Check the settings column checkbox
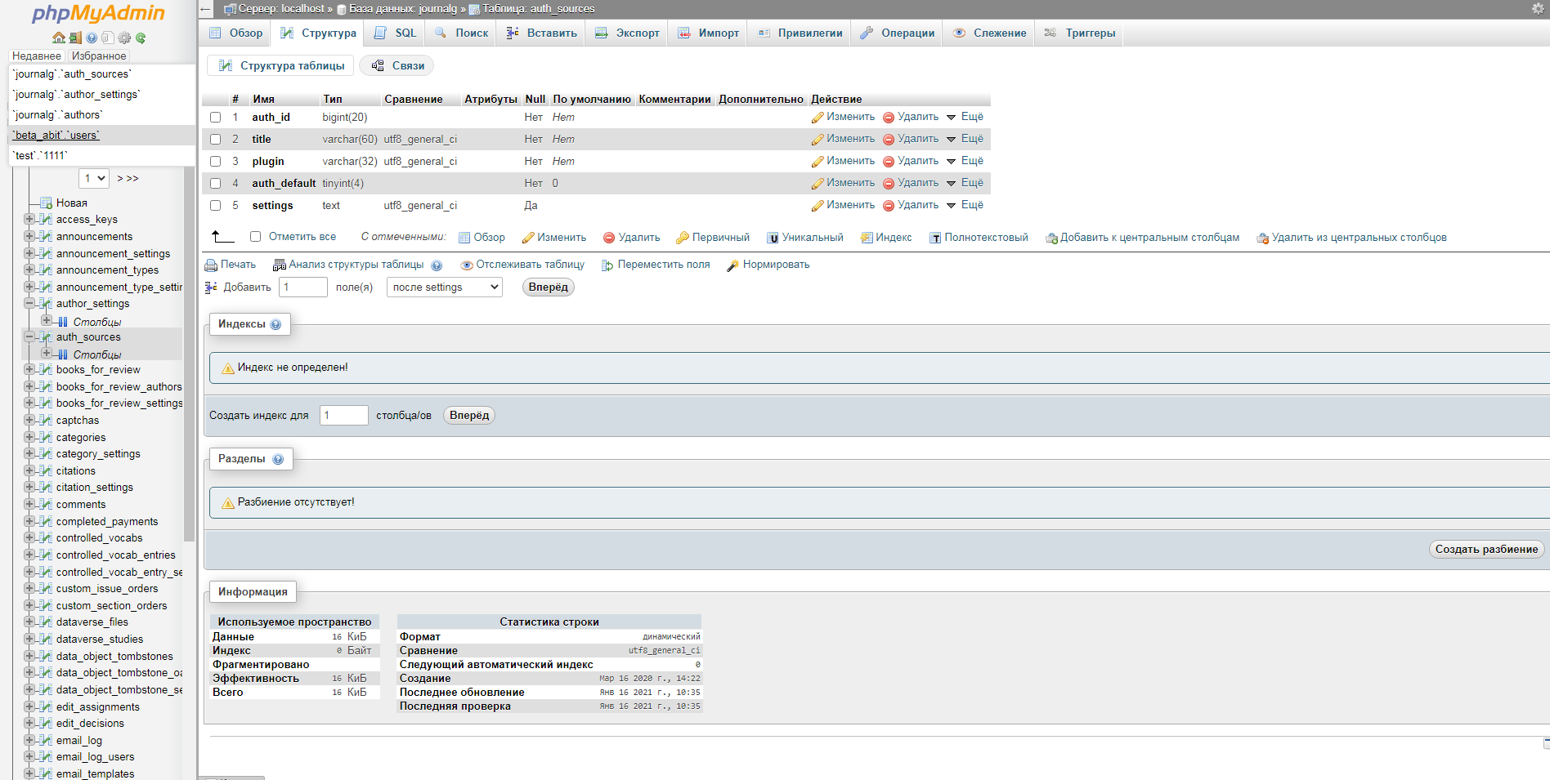Screen dimensions: 1550x780 coord(216,206)
